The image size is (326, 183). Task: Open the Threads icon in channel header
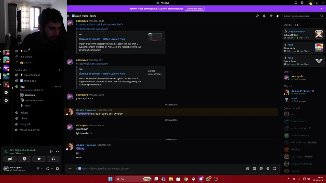pyautogui.click(x=257, y=16)
